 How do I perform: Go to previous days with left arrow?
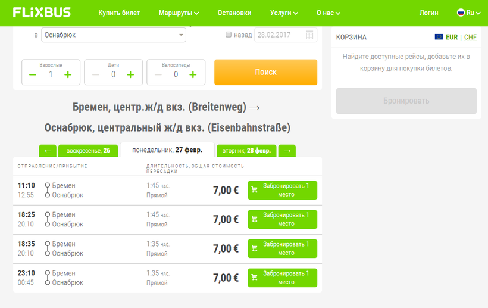[x=48, y=151]
